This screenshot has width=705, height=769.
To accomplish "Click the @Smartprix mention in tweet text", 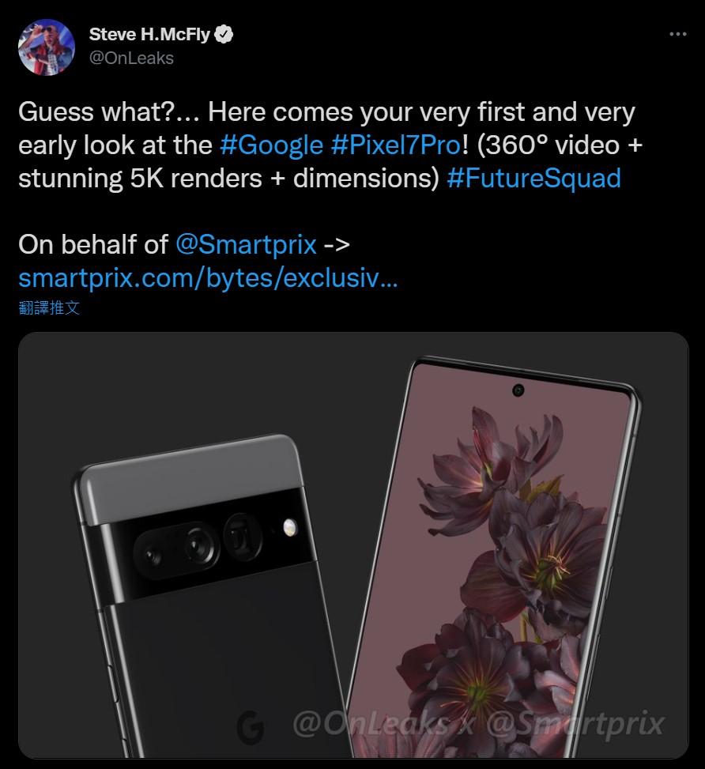I will click(246, 244).
